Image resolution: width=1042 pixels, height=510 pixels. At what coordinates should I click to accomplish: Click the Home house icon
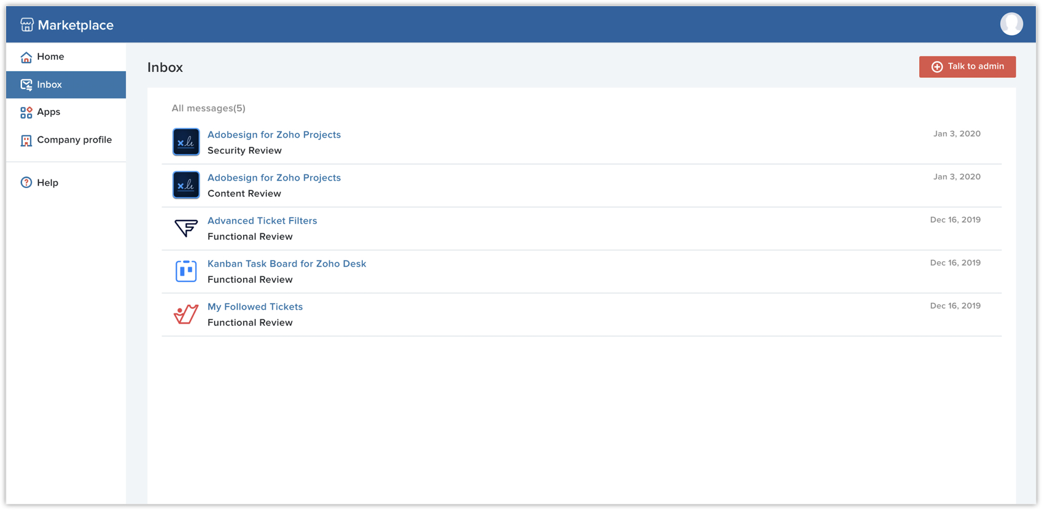click(26, 57)
